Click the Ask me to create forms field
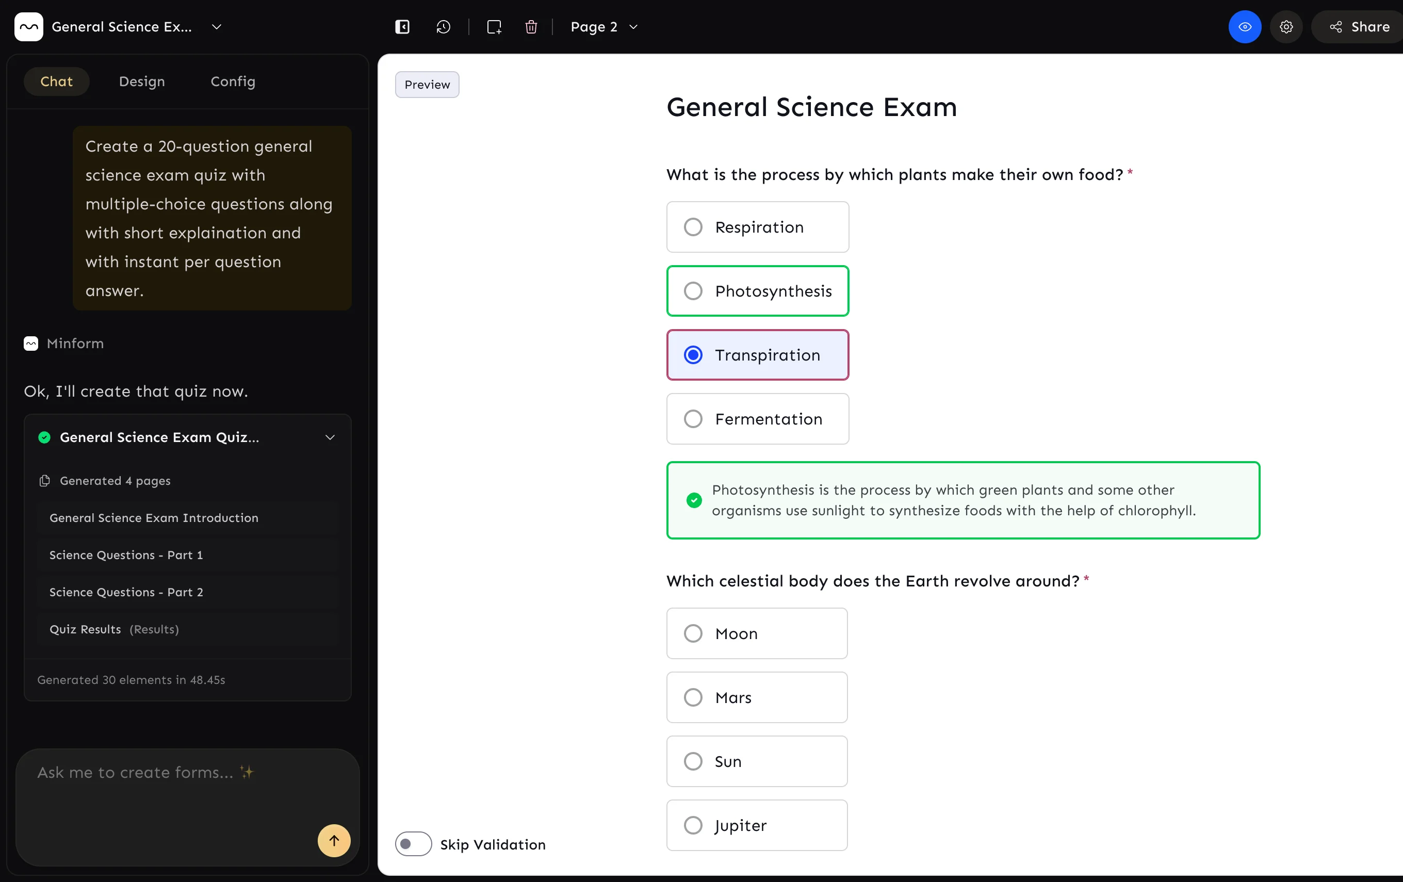The width and height of the screenshot is (1403, 882). click(169, 792)
